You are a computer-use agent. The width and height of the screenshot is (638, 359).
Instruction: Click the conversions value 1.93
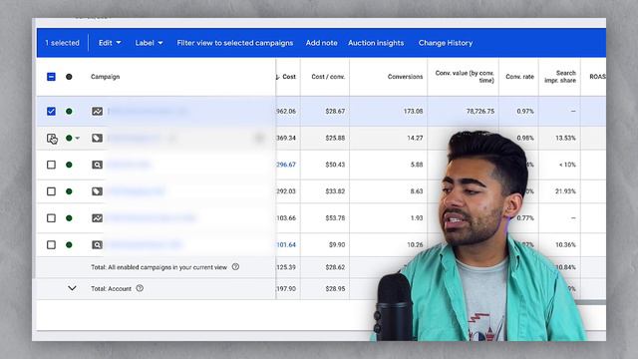pos(417,218)
